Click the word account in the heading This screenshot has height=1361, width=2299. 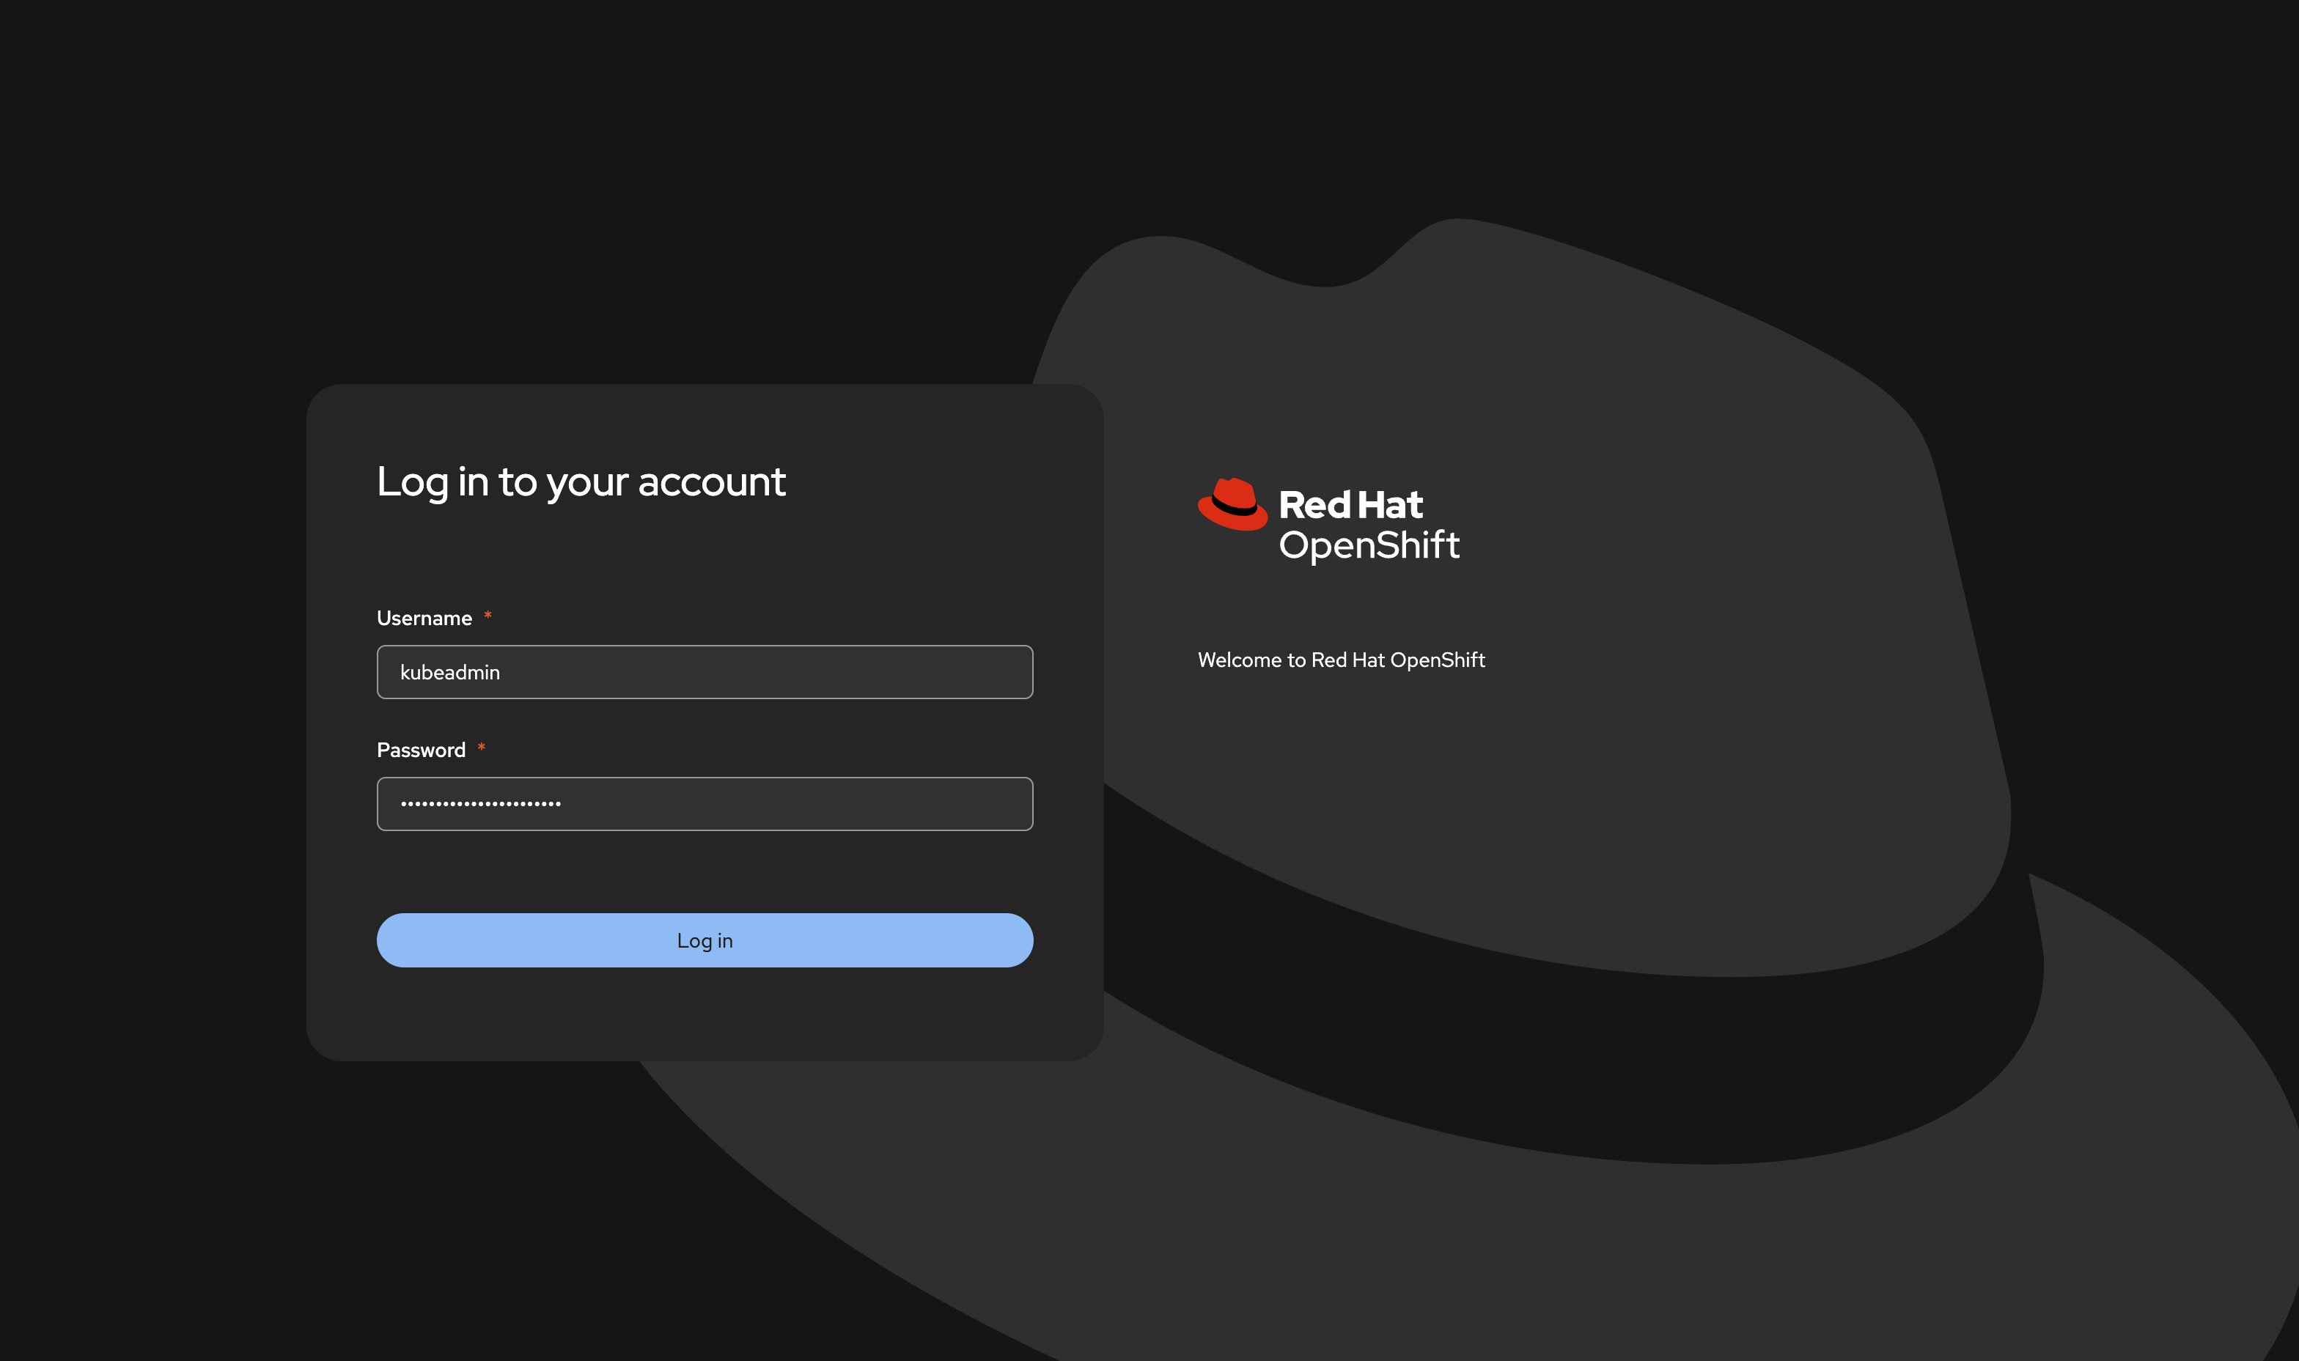(x=712, y=482)
